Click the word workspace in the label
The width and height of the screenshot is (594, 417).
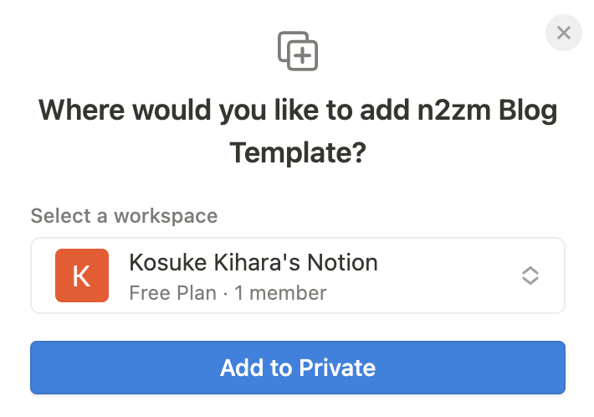tap(166, 217)
